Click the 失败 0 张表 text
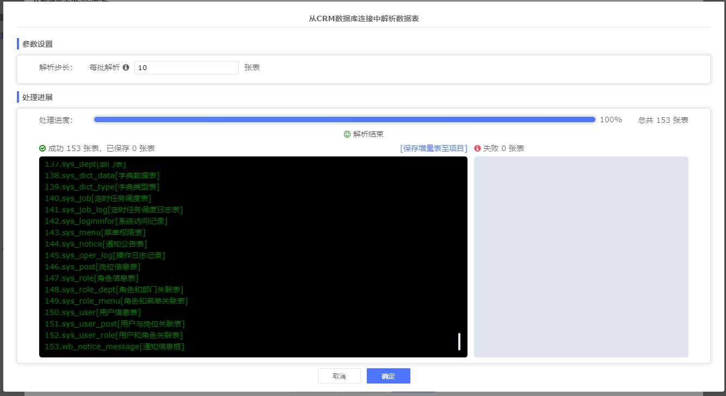The image size is (726, 396). click(503, 148)
